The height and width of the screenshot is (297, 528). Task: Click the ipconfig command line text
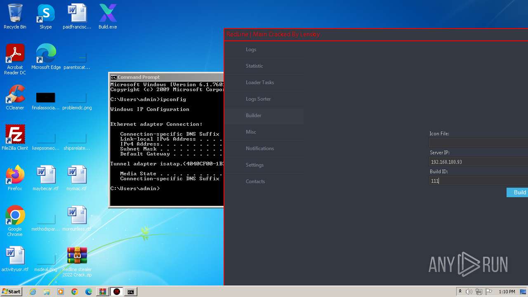(x=148, y=99)
